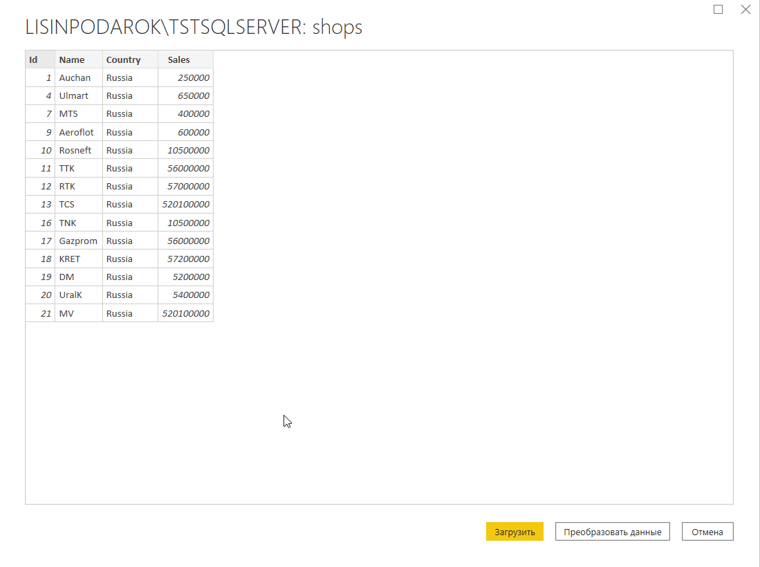Click Russia cell in MV row
Viewport: 760px width, 567px height.
tap(130, 313)
